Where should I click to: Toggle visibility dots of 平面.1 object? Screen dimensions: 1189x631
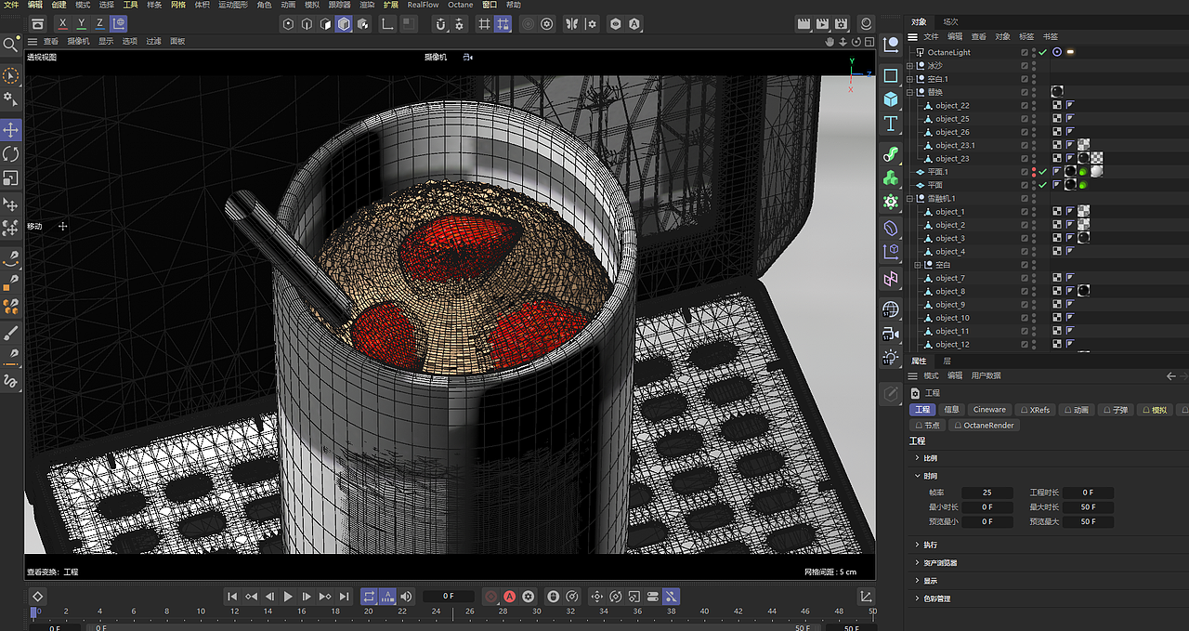[1034, 172]
